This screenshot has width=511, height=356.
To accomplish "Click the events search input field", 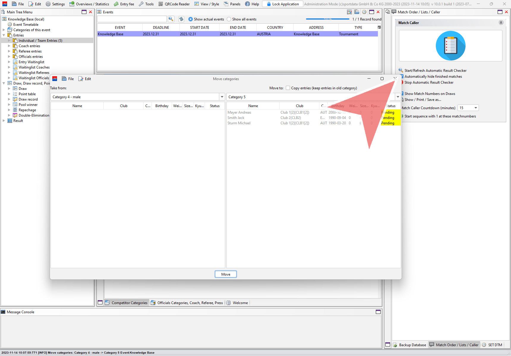I will (132, 19).
